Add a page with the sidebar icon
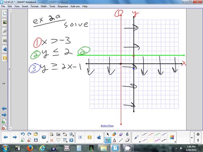Screen dimensions: 203x152 click(x=4, y=121)
